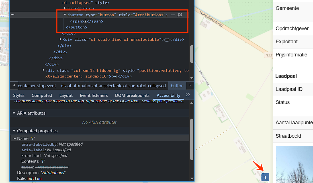Image resolution: width=313 pixels, height=183 pixels.
Task: Expand the ellipsis in ol-scale-line div
Action: pos(167,40)
